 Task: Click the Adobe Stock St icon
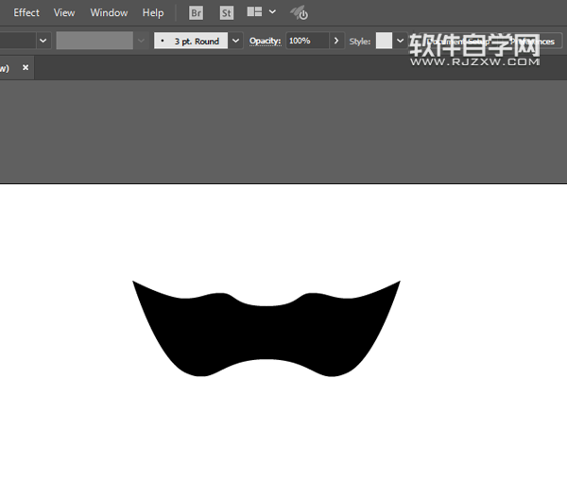pos(226,13)
